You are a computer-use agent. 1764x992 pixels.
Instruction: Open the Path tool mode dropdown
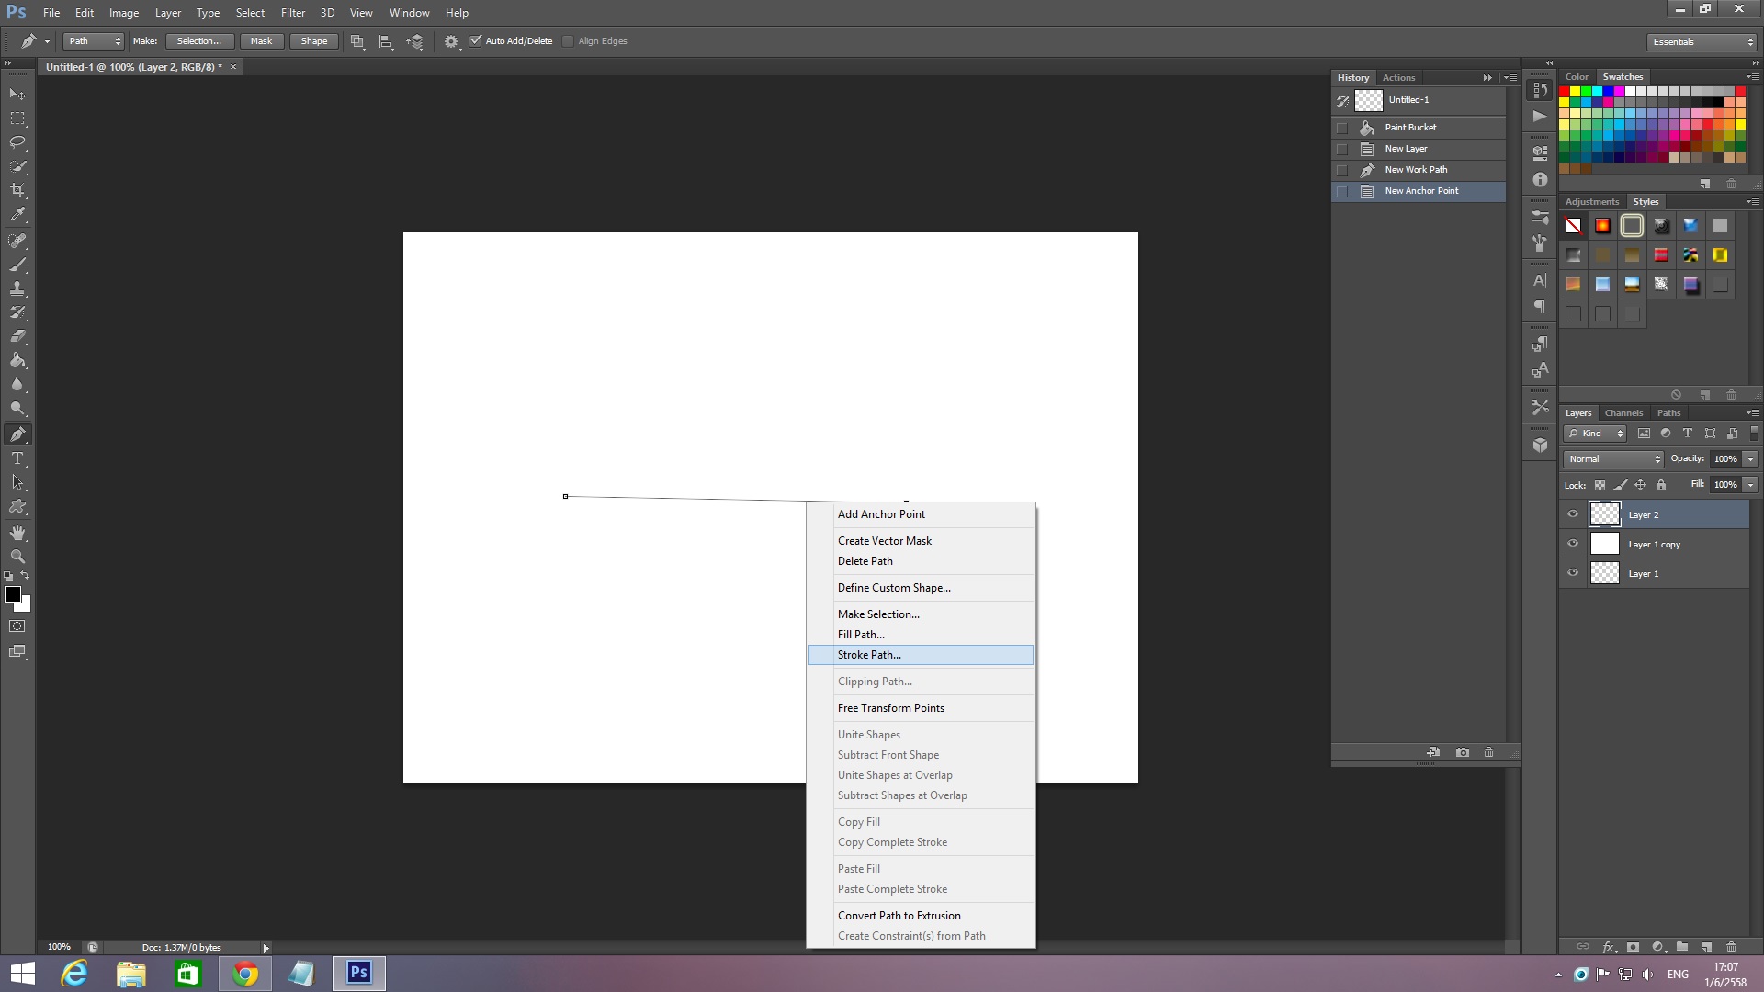(93, 41)
